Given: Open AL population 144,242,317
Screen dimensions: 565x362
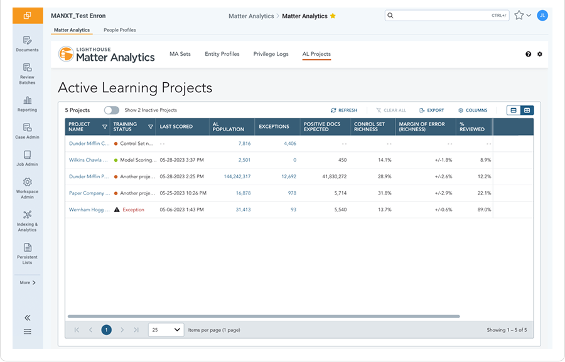Looking at the screenshot, I should [x=237, y=176].
